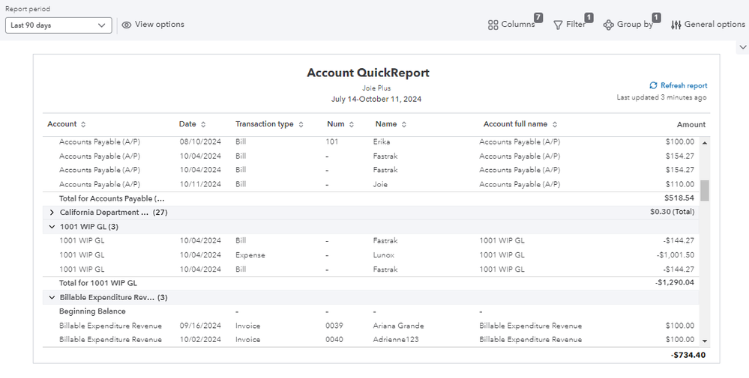Sort by Account full name arrows
Image resolution: width=749 pixels, height=378 pixels.
point(555,124)
